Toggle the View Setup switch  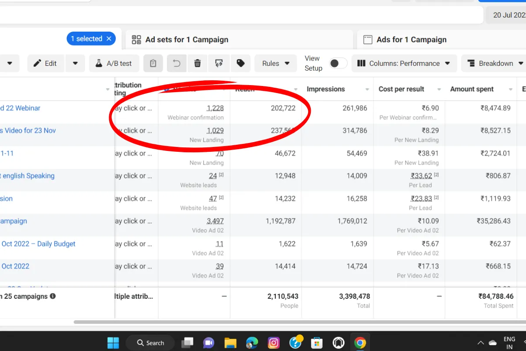click(x=338, y=64)
